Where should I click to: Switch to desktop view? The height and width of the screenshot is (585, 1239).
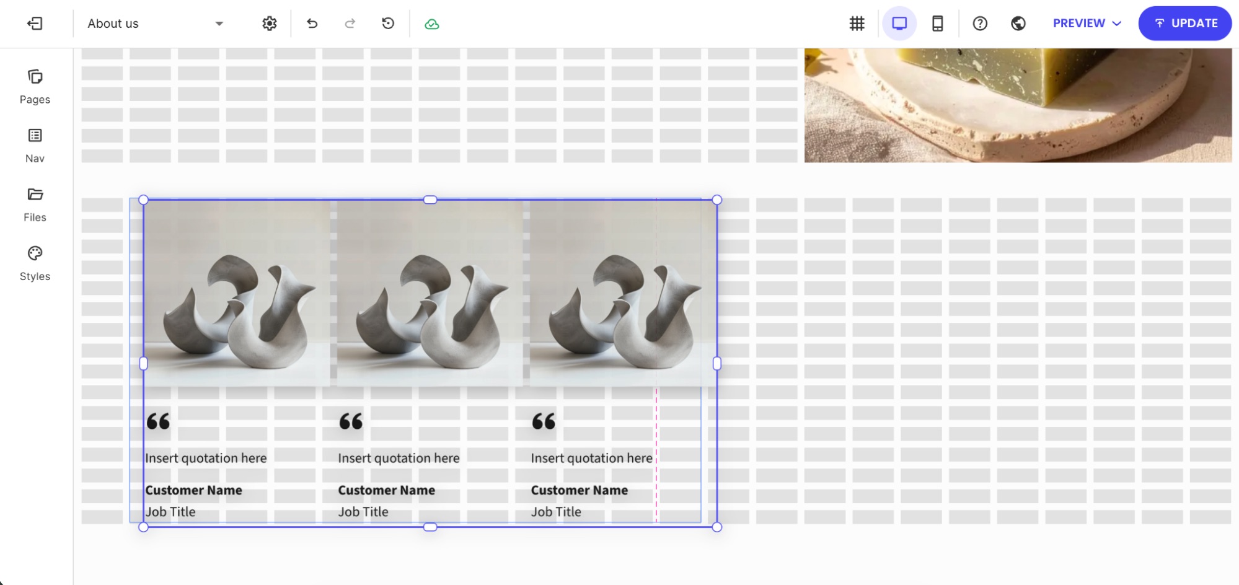[899, 24]
